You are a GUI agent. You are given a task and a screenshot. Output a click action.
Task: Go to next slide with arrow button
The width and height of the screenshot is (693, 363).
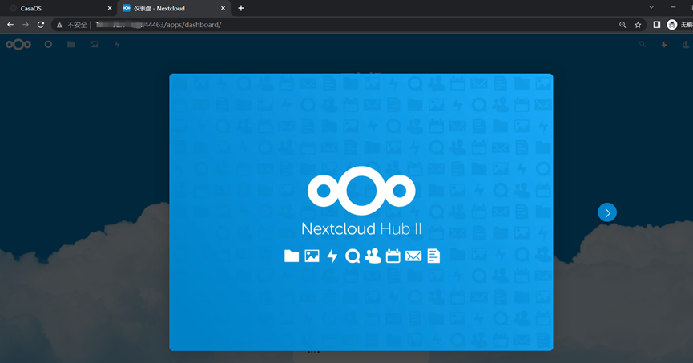(607, 212)
